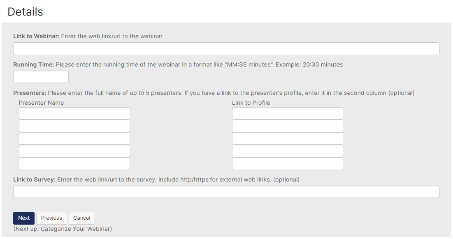
Task: Click the Details heading
Action: 25,12
